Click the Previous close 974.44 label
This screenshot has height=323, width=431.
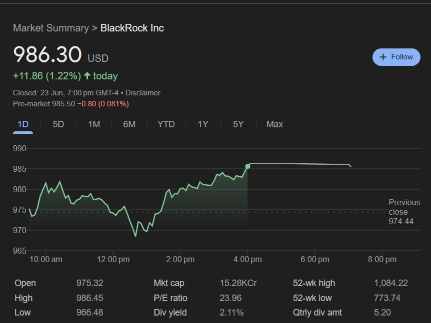pyautogui.click(x=404, y=212)
